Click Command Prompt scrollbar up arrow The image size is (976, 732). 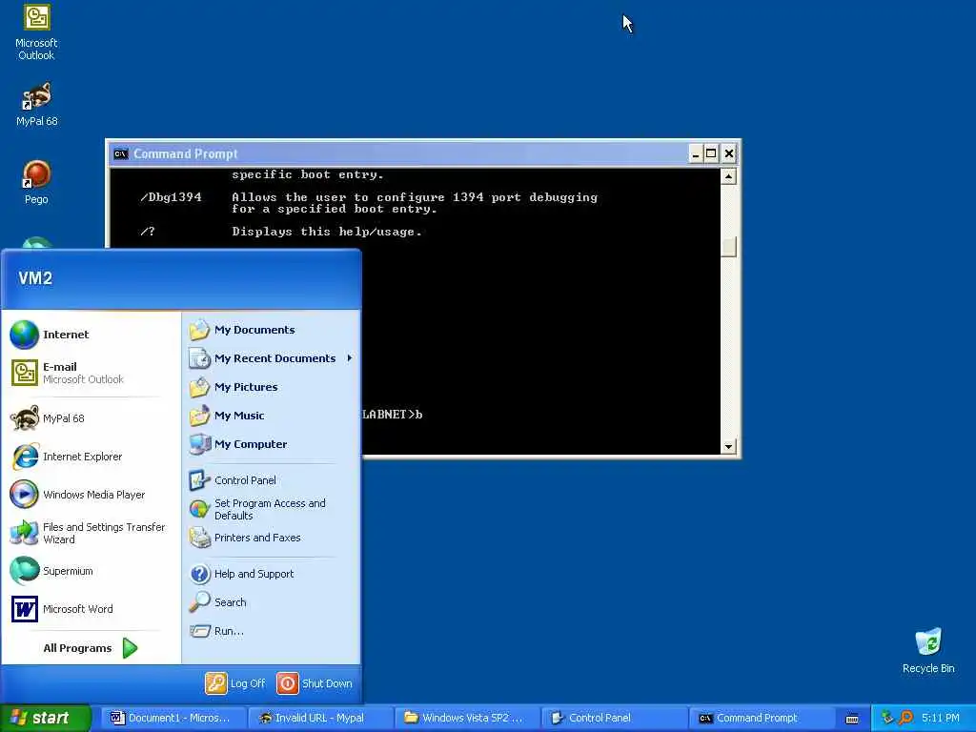pos(728,176)
